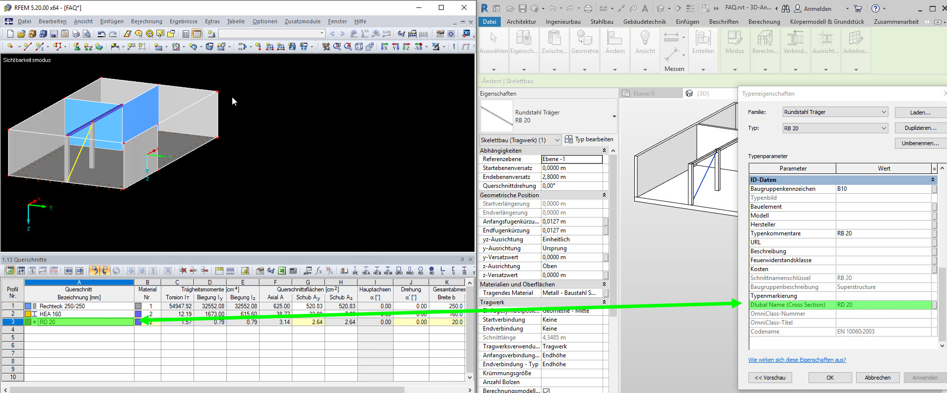Viewport: 947px width, 393px height.
Task: Click the blue color swatch of Rechteck 250/250
Action: 28,306
